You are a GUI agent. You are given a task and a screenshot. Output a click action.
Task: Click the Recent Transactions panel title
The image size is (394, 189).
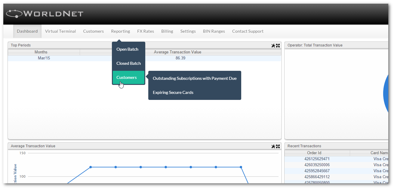point(304,146)
